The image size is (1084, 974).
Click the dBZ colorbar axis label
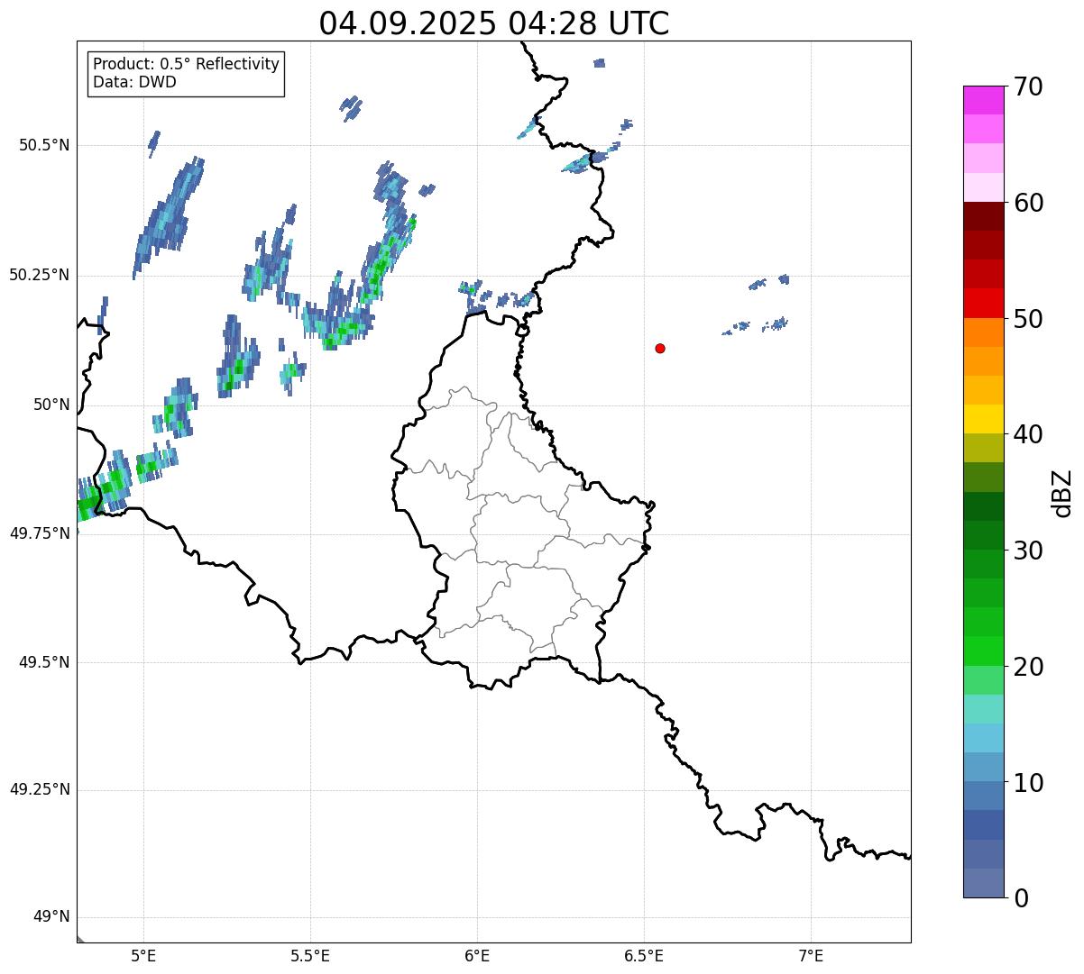[x=1062, y=492]
